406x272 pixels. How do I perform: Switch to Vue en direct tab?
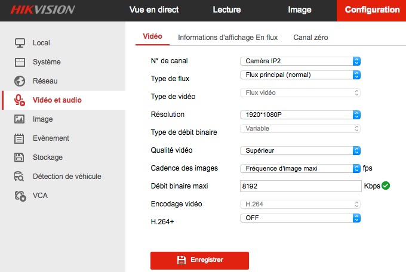click(x=154, y=10)
